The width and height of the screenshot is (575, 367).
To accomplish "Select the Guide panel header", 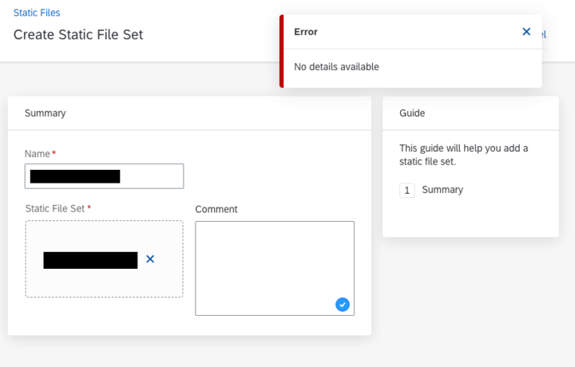I will [412, 112].
